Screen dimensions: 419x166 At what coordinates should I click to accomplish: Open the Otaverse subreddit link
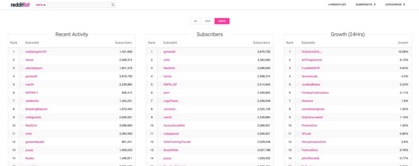pyautogui.click(x=307, y=101)
